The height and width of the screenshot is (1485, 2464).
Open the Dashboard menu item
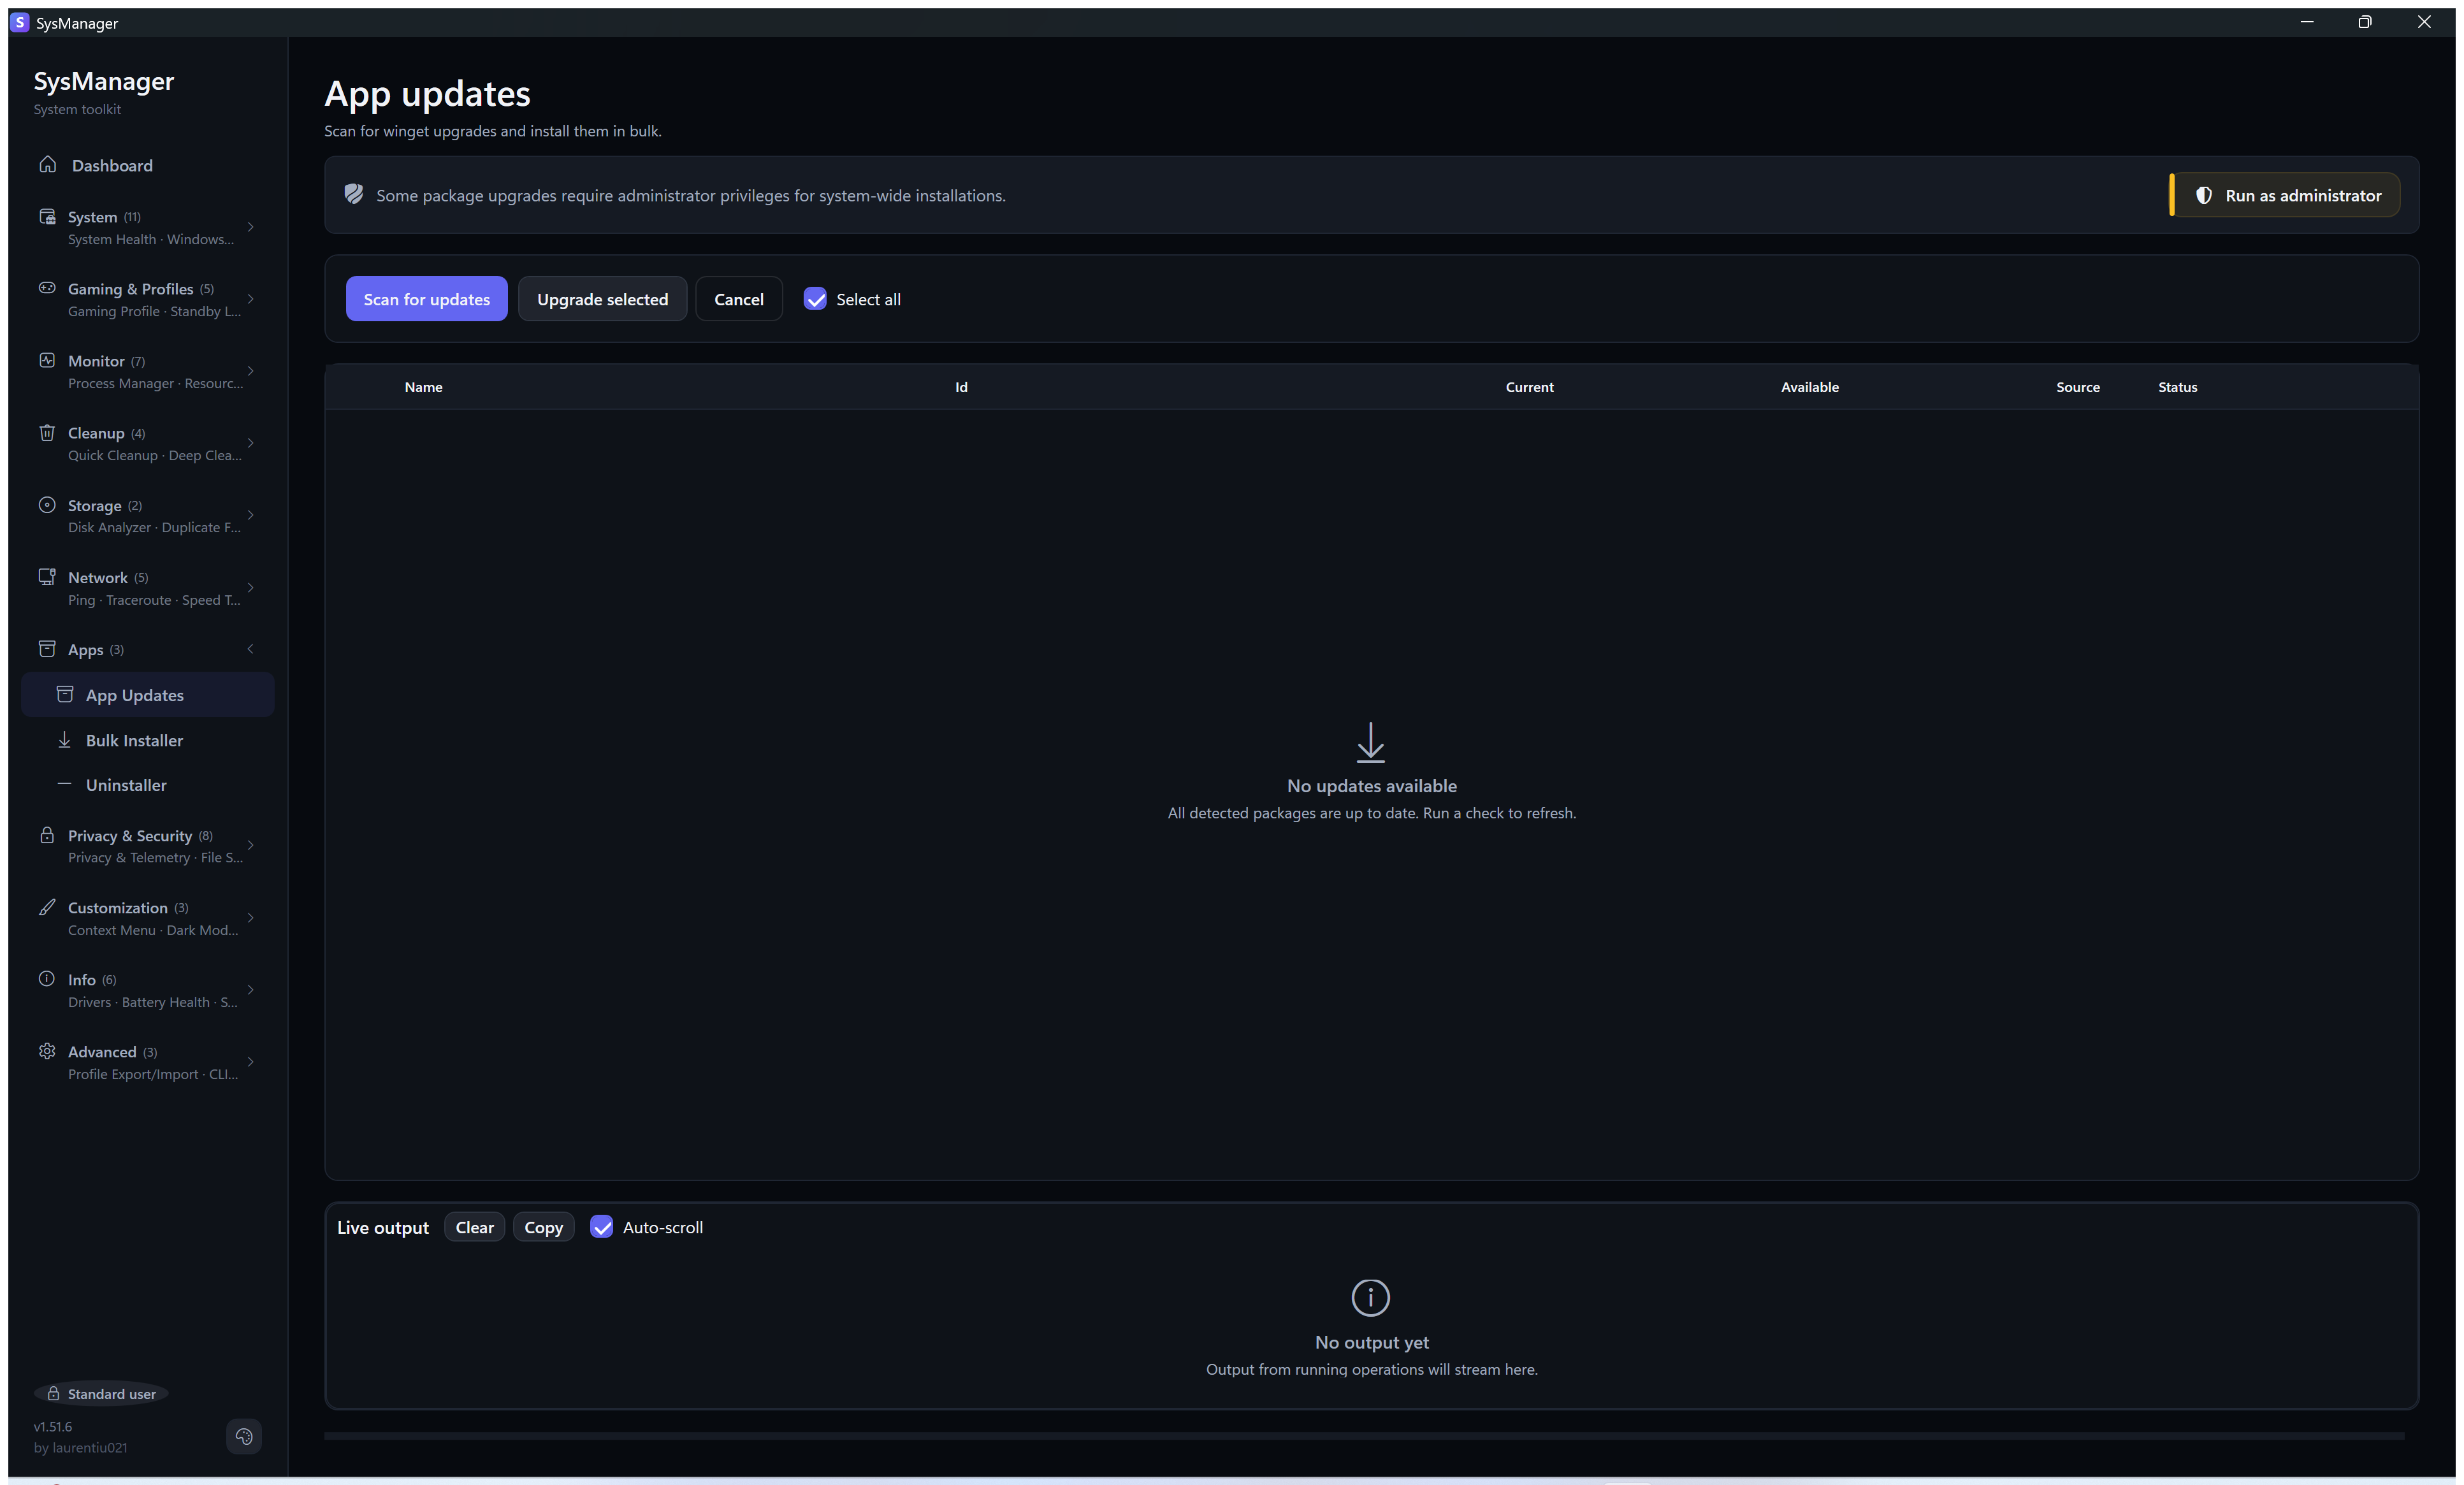click(x=147, y=165)
